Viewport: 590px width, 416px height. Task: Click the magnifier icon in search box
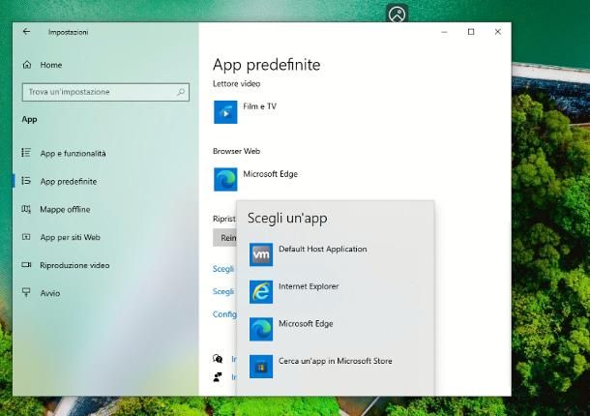[x=181, y=92]
